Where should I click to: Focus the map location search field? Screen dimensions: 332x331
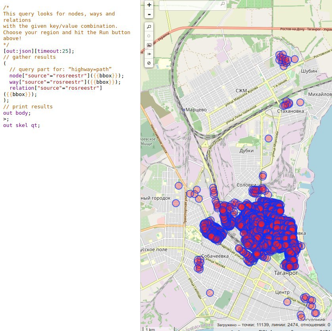pyautogui.click(x=193, y=5)
